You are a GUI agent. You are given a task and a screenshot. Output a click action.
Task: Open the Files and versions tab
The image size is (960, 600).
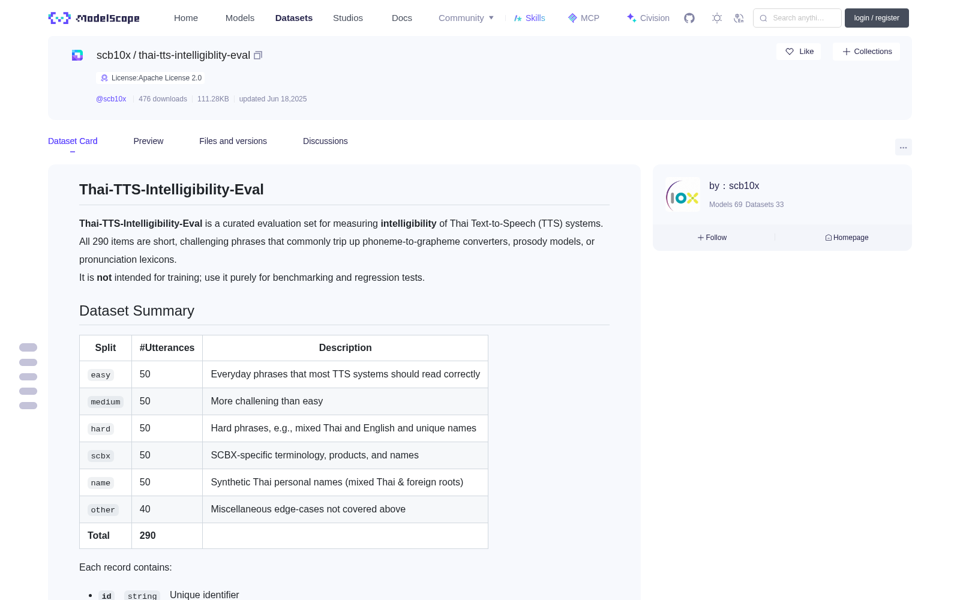(233, 141)
